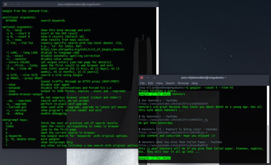This screenshot has width=271, height=165.
Task: Click the 'g keywords' omniprompt key
Action: click(14, 136)
